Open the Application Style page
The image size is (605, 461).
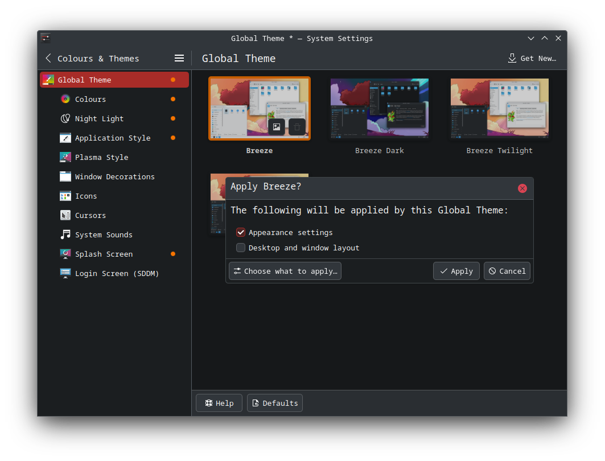pyautogui.click(x=114, y=138)
